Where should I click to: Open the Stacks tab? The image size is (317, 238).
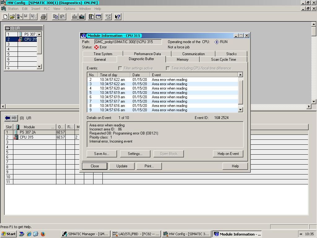(x=231, y=54)
